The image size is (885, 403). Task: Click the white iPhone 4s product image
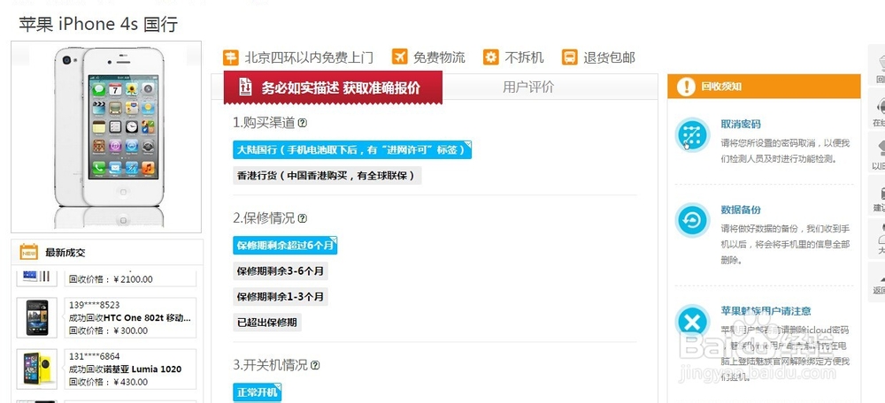(x=106, y=137)
